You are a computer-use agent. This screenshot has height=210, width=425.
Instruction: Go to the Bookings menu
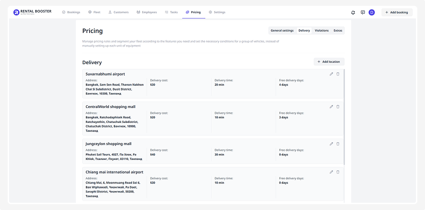71,13
